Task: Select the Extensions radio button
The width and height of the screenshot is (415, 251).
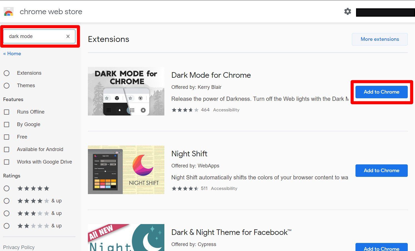Action: coord(7,73)
